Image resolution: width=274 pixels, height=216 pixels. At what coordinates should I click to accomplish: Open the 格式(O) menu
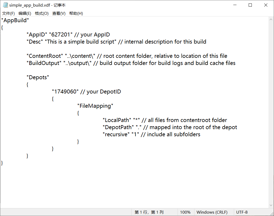[x=41, y=13]
